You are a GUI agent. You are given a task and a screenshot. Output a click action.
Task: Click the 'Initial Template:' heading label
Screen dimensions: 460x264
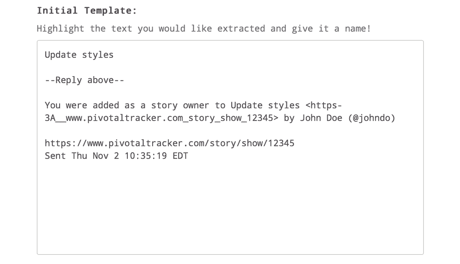coord(86,11)
